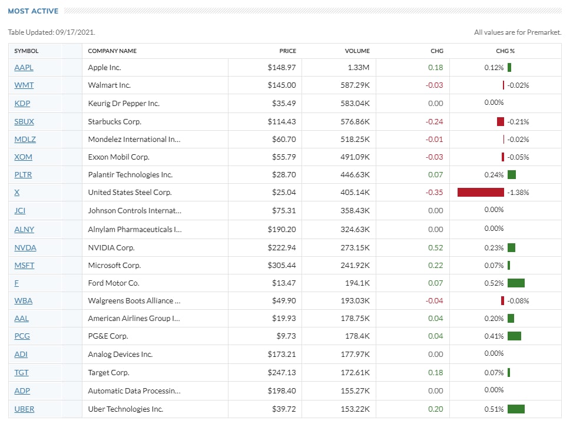The image size is (573, 427).
Task: Select the Target Corp. company name
Action: 108,373
